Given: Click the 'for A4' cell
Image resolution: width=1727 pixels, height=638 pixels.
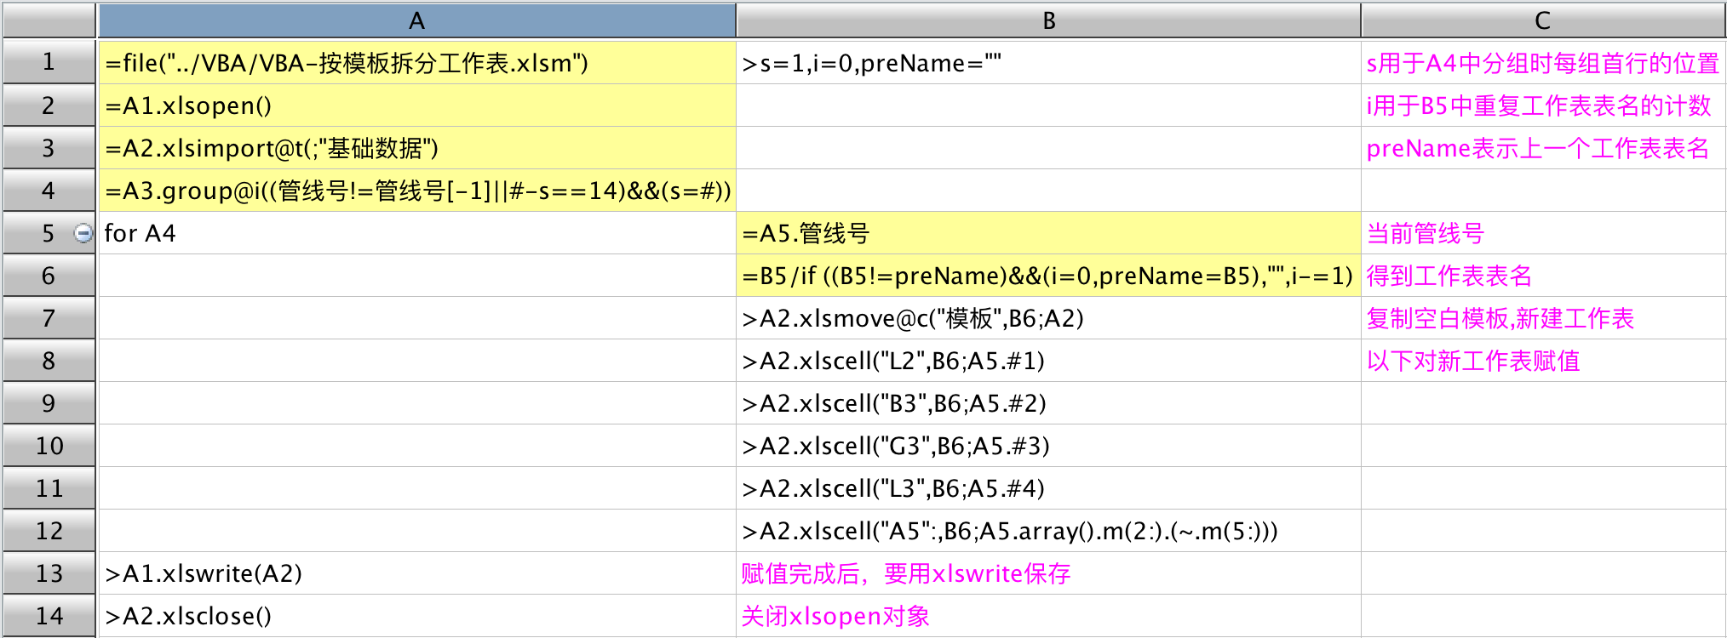Looking at the screenshot, I should pyautogui.click(x=416, y=233).
